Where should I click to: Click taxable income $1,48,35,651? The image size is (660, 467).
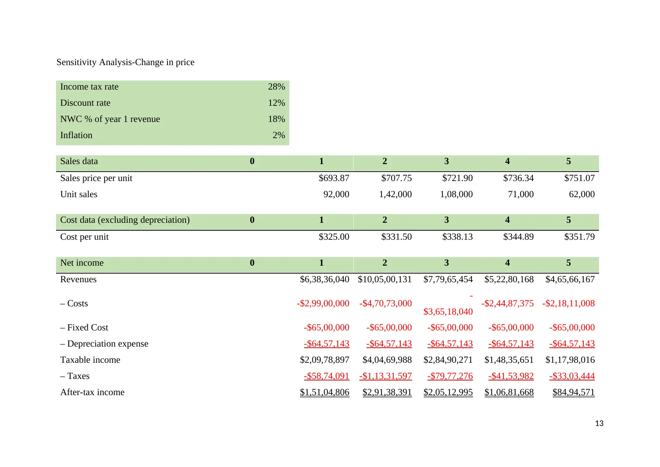509,360
